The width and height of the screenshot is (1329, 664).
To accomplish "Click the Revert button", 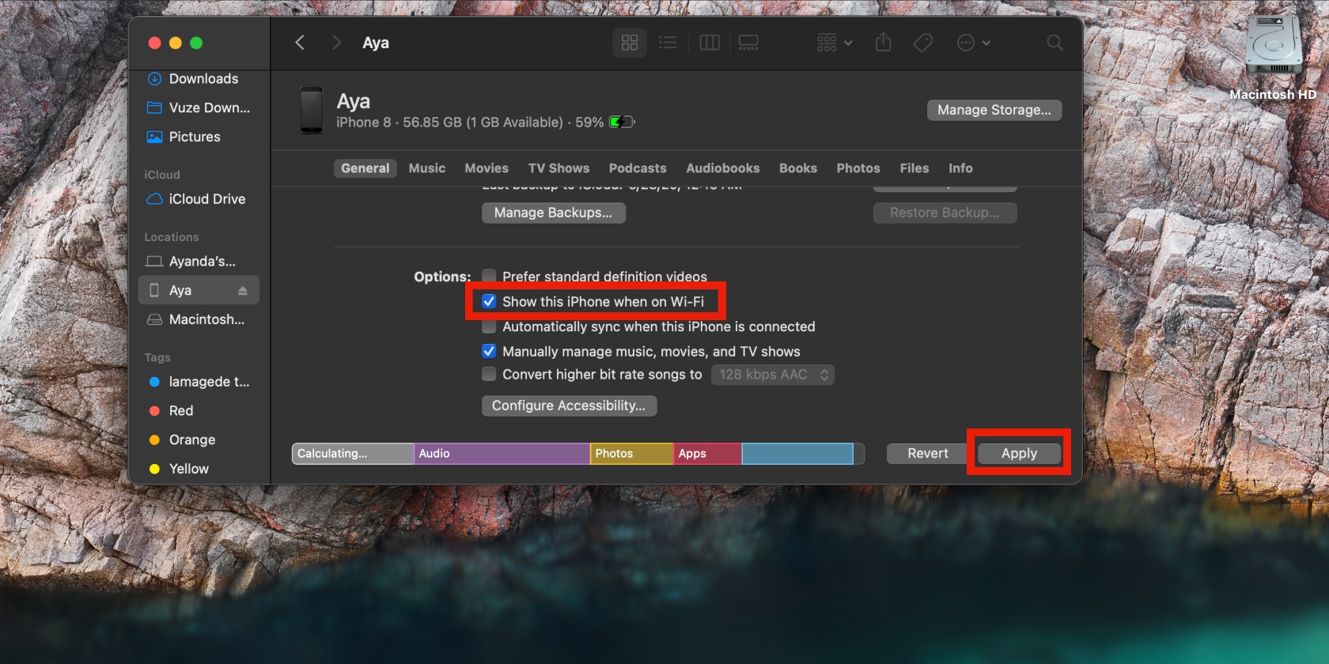I will [927, 454].
